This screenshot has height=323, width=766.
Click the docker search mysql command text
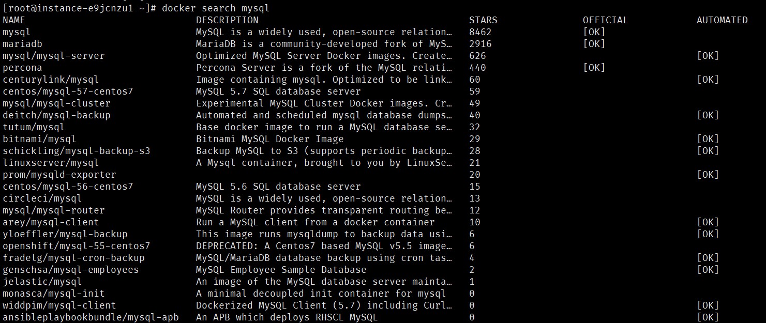point(215,8)
